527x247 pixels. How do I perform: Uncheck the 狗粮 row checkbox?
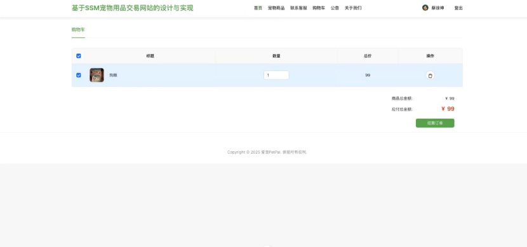[x=79, y=76]
